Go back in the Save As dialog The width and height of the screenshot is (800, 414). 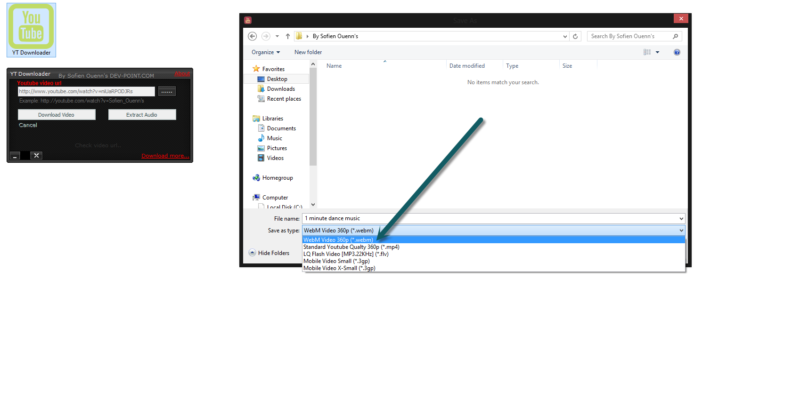click(253, 36)
